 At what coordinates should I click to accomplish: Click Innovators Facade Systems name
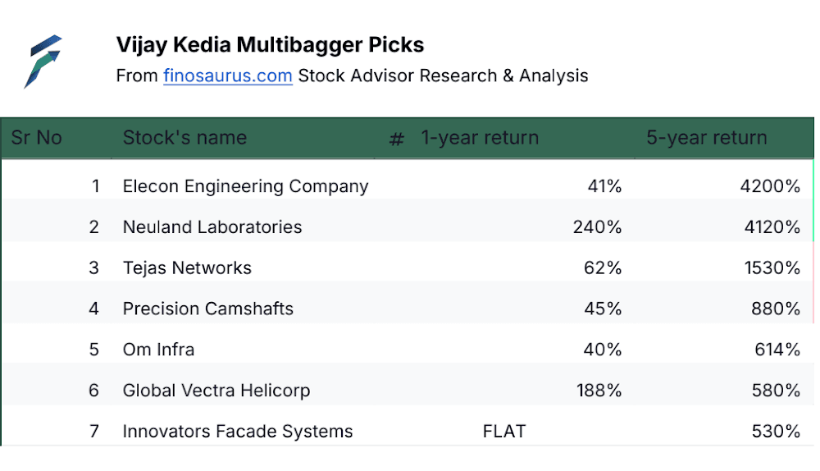(238, 432)
